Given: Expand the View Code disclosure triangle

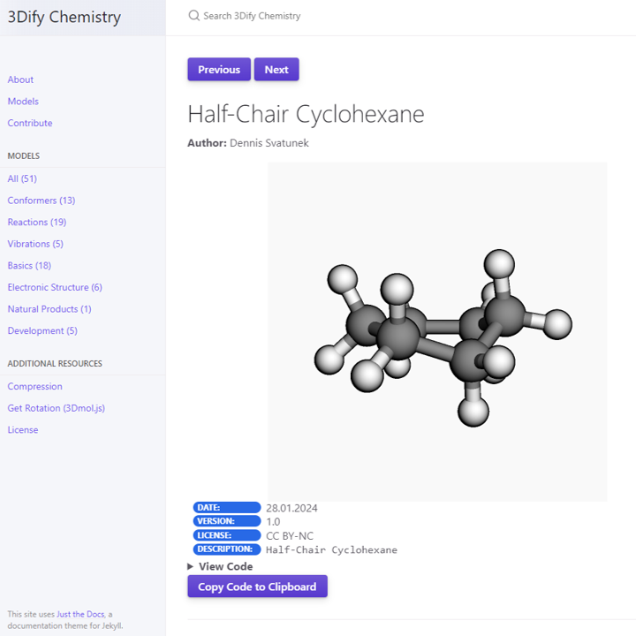Looking at the screenshot, I should pyautogui.click(x=190, y=566).
